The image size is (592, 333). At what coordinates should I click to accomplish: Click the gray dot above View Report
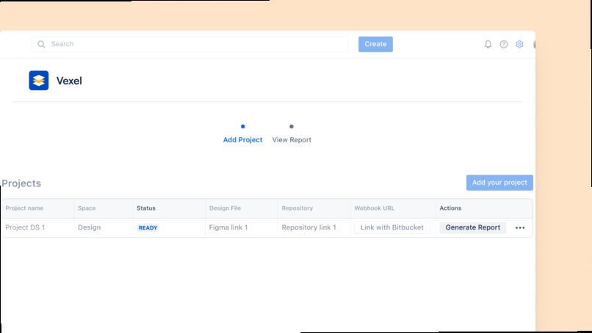pyautogui.click(x=291, y=126)
